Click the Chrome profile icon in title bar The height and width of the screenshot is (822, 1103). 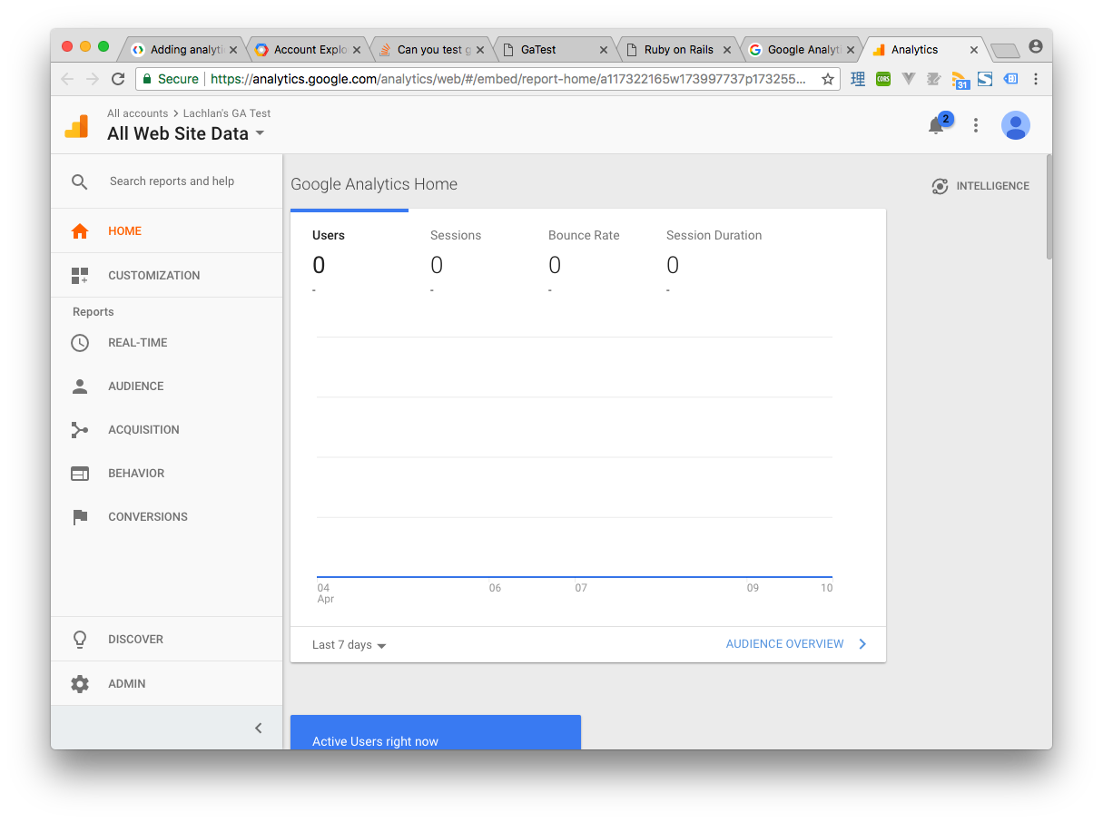[1036, 46]
